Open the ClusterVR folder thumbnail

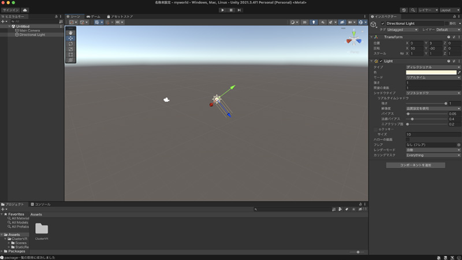pos(42,229)
